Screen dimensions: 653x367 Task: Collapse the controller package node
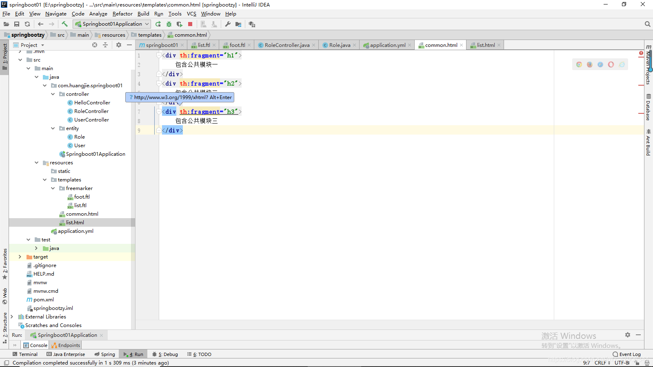[x=53, y=94]
